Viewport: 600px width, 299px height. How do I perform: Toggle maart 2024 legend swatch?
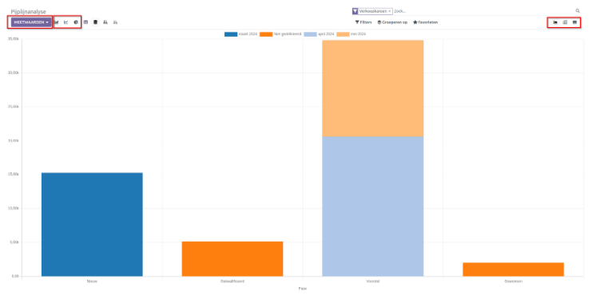pyautogui.click(x=231, y=34)
